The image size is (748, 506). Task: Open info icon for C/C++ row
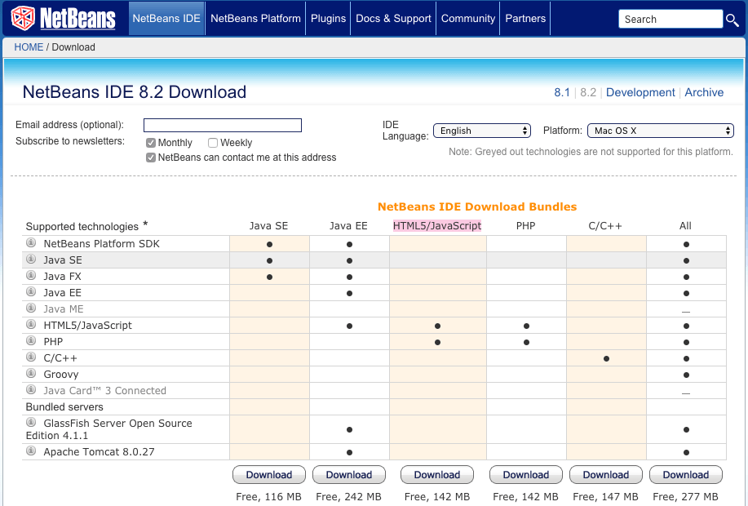click(31, 357)
